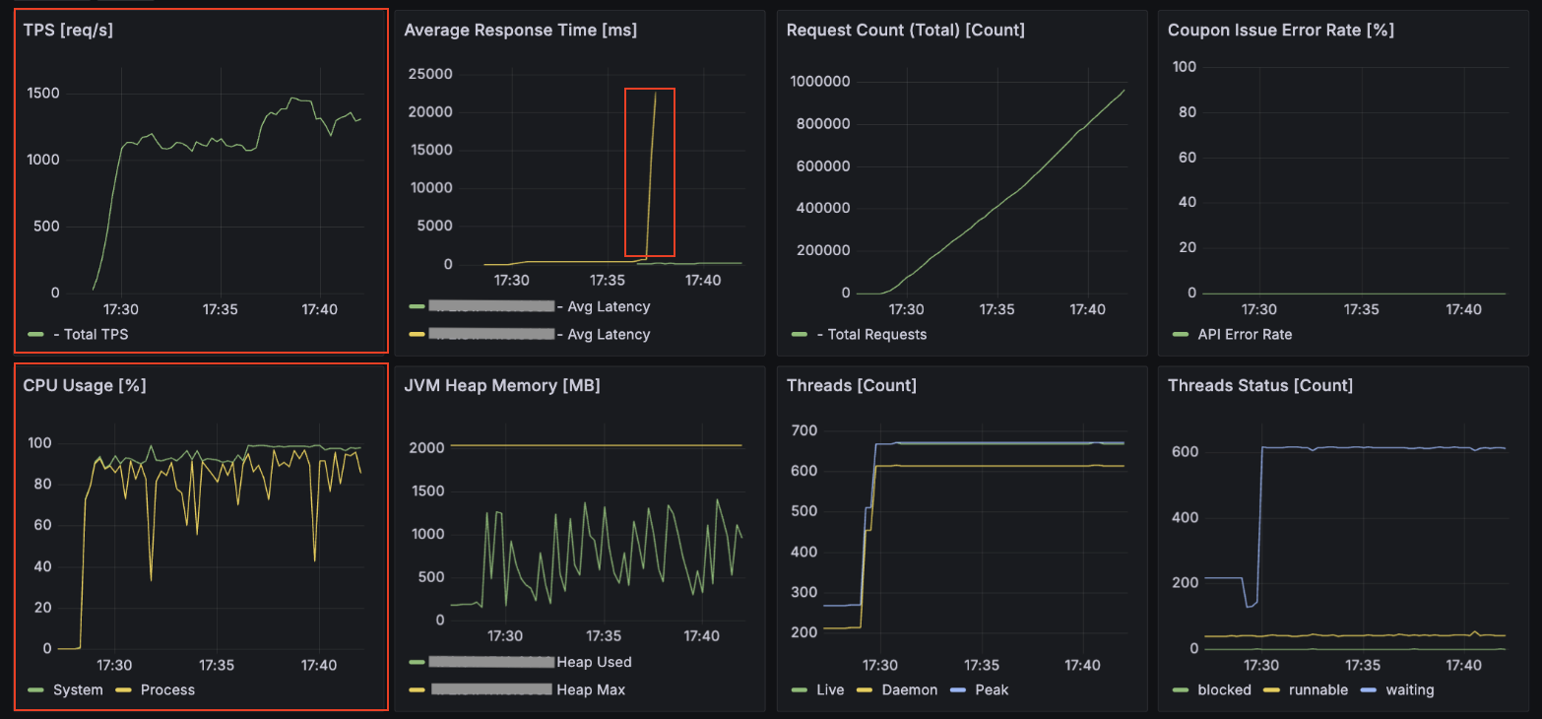This screenshot has height=719, width=1542.
Task: Open the TPS [req/s] panel title menu
Action: 68,30
